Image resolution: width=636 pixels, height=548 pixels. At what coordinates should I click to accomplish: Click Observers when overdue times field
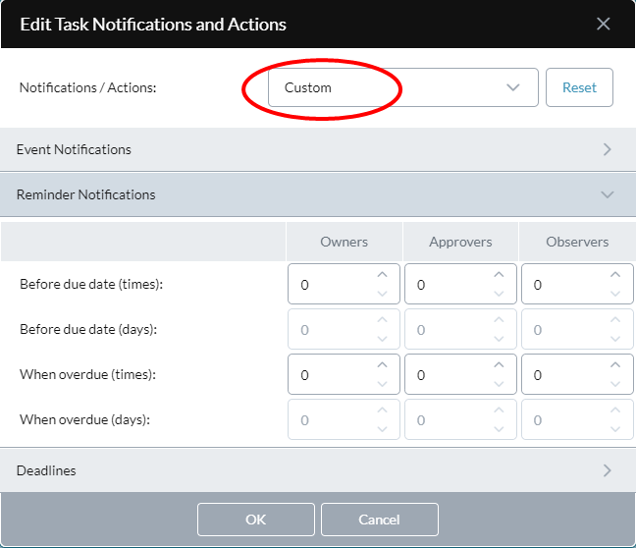pyautogui.click(x=577, y=374)
